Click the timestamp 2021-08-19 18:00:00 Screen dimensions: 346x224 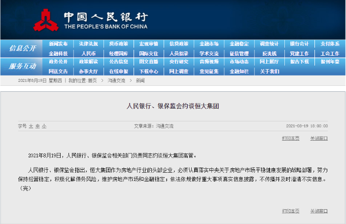coord(307,126)
